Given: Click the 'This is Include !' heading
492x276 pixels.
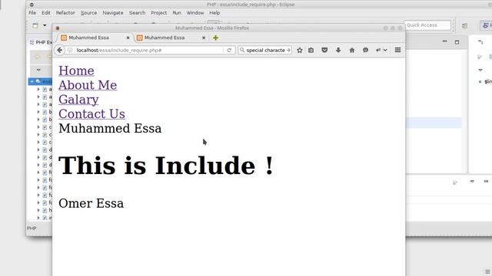Looking at the screenshot, I should click(166, 166).
